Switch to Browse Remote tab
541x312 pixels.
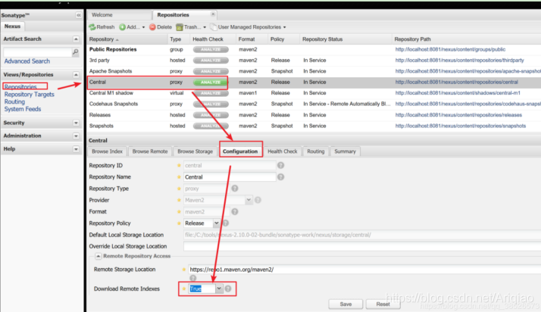coord(150,151)
